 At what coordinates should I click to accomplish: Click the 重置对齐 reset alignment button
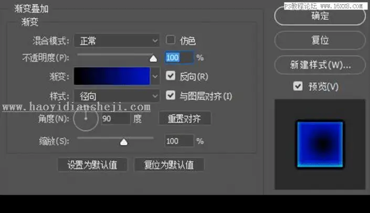click(x=185, y=118)
